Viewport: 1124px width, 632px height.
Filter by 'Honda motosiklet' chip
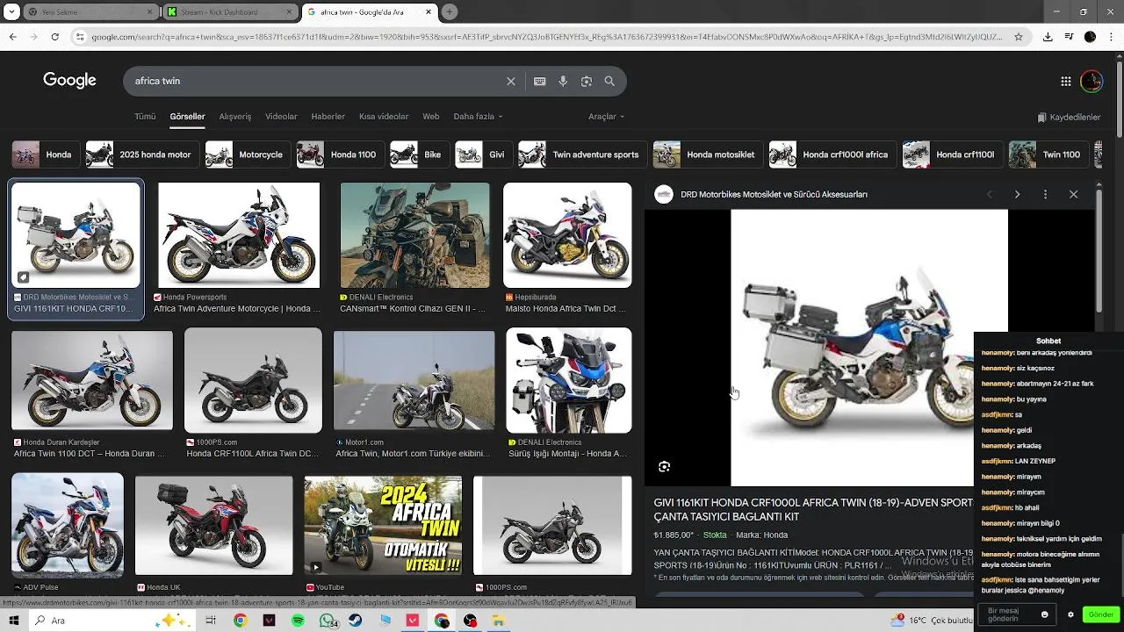(708, 154)
